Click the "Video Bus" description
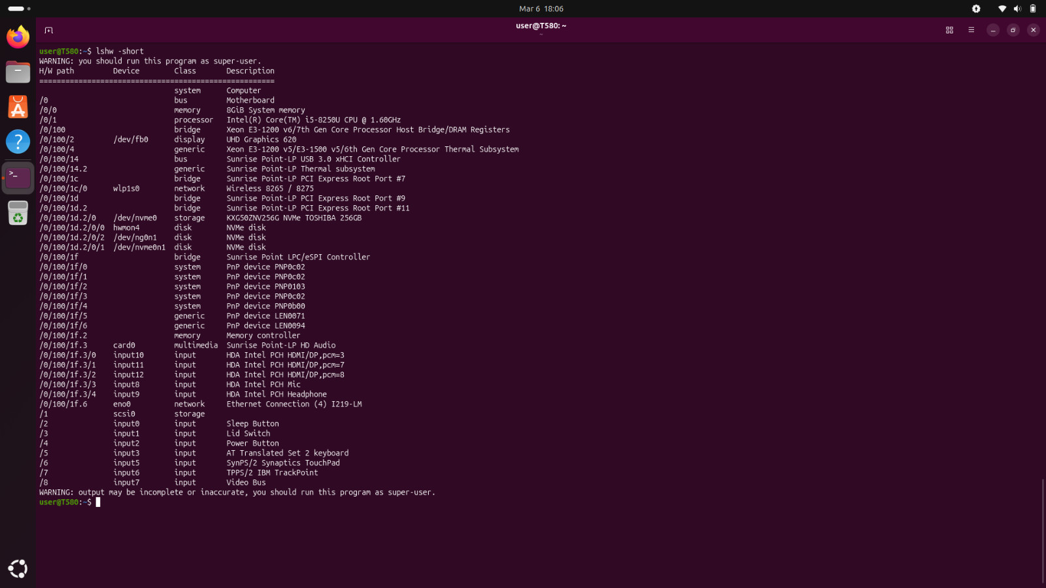Screen dimensions: 1046x588 [x=246, y=482]
